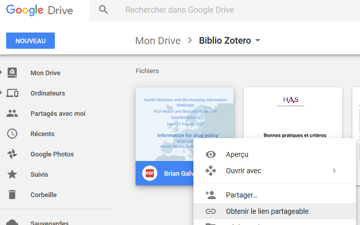Open Récents in the sidebar
This screenshot has width=360, height=225.
pos(43,134)
